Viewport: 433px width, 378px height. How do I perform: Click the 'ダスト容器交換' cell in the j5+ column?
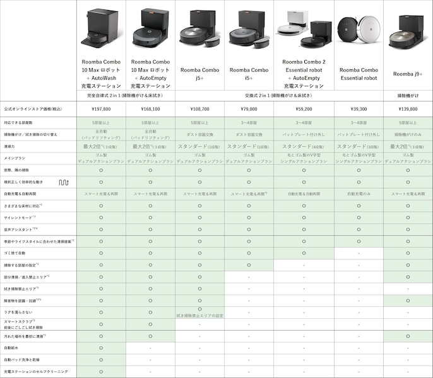pos(199,135)
